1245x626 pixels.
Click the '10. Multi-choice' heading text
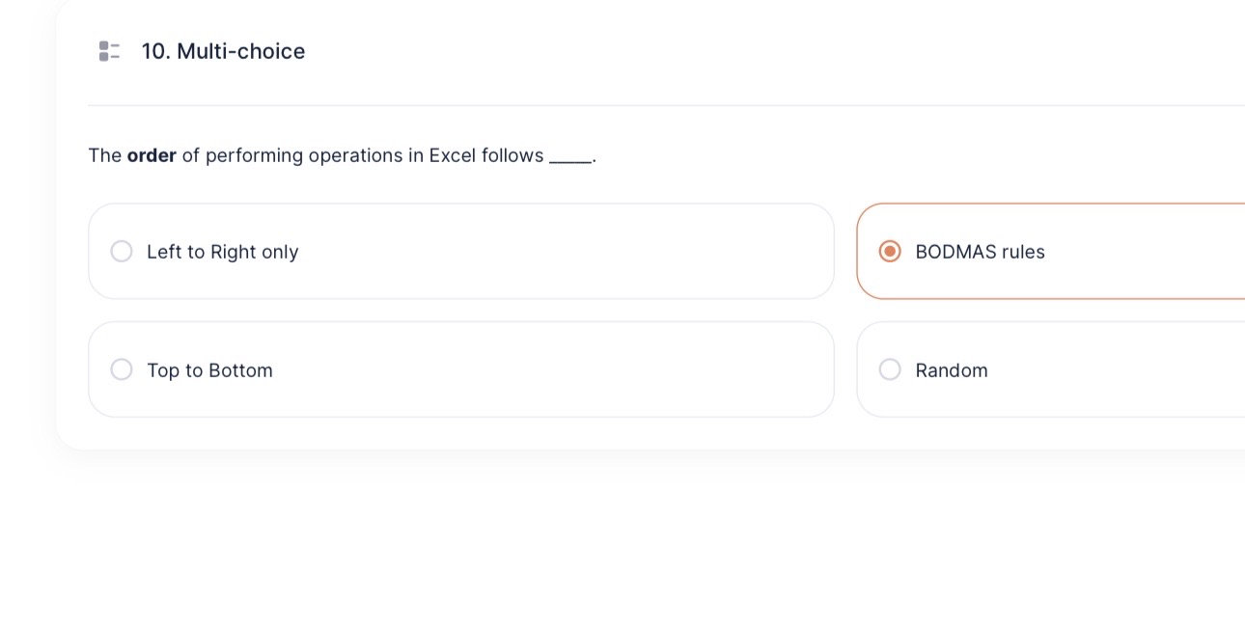coord(223,51)
